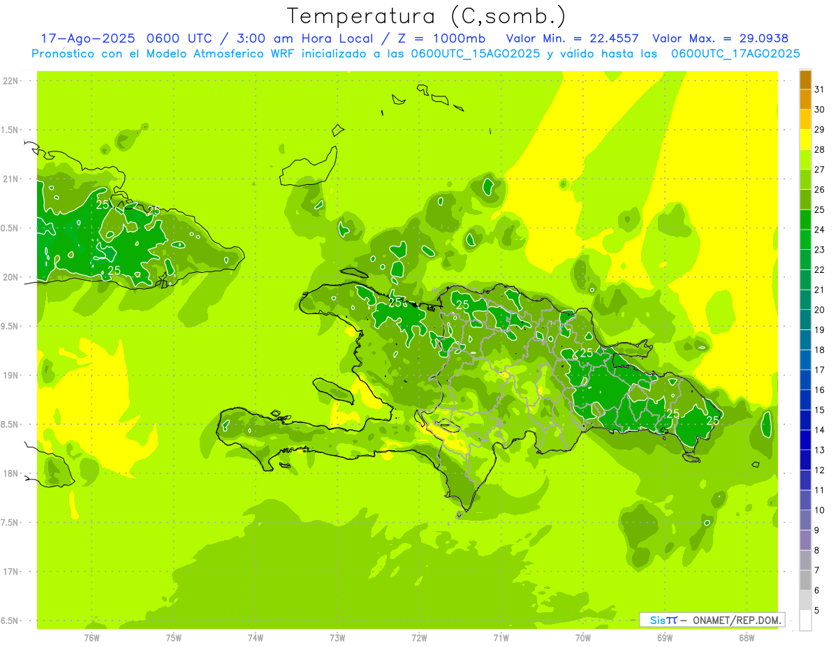Click the green color scale swatch between 24 and 25
Viewport: 838px width, 647px height.
[805, 220]
